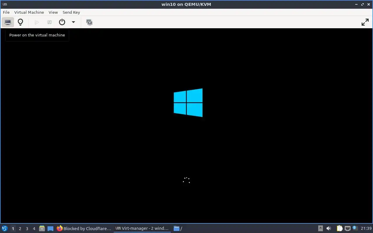Switch to fullscreen view
The image size is (373, 233).
click(x=365, y=22)
